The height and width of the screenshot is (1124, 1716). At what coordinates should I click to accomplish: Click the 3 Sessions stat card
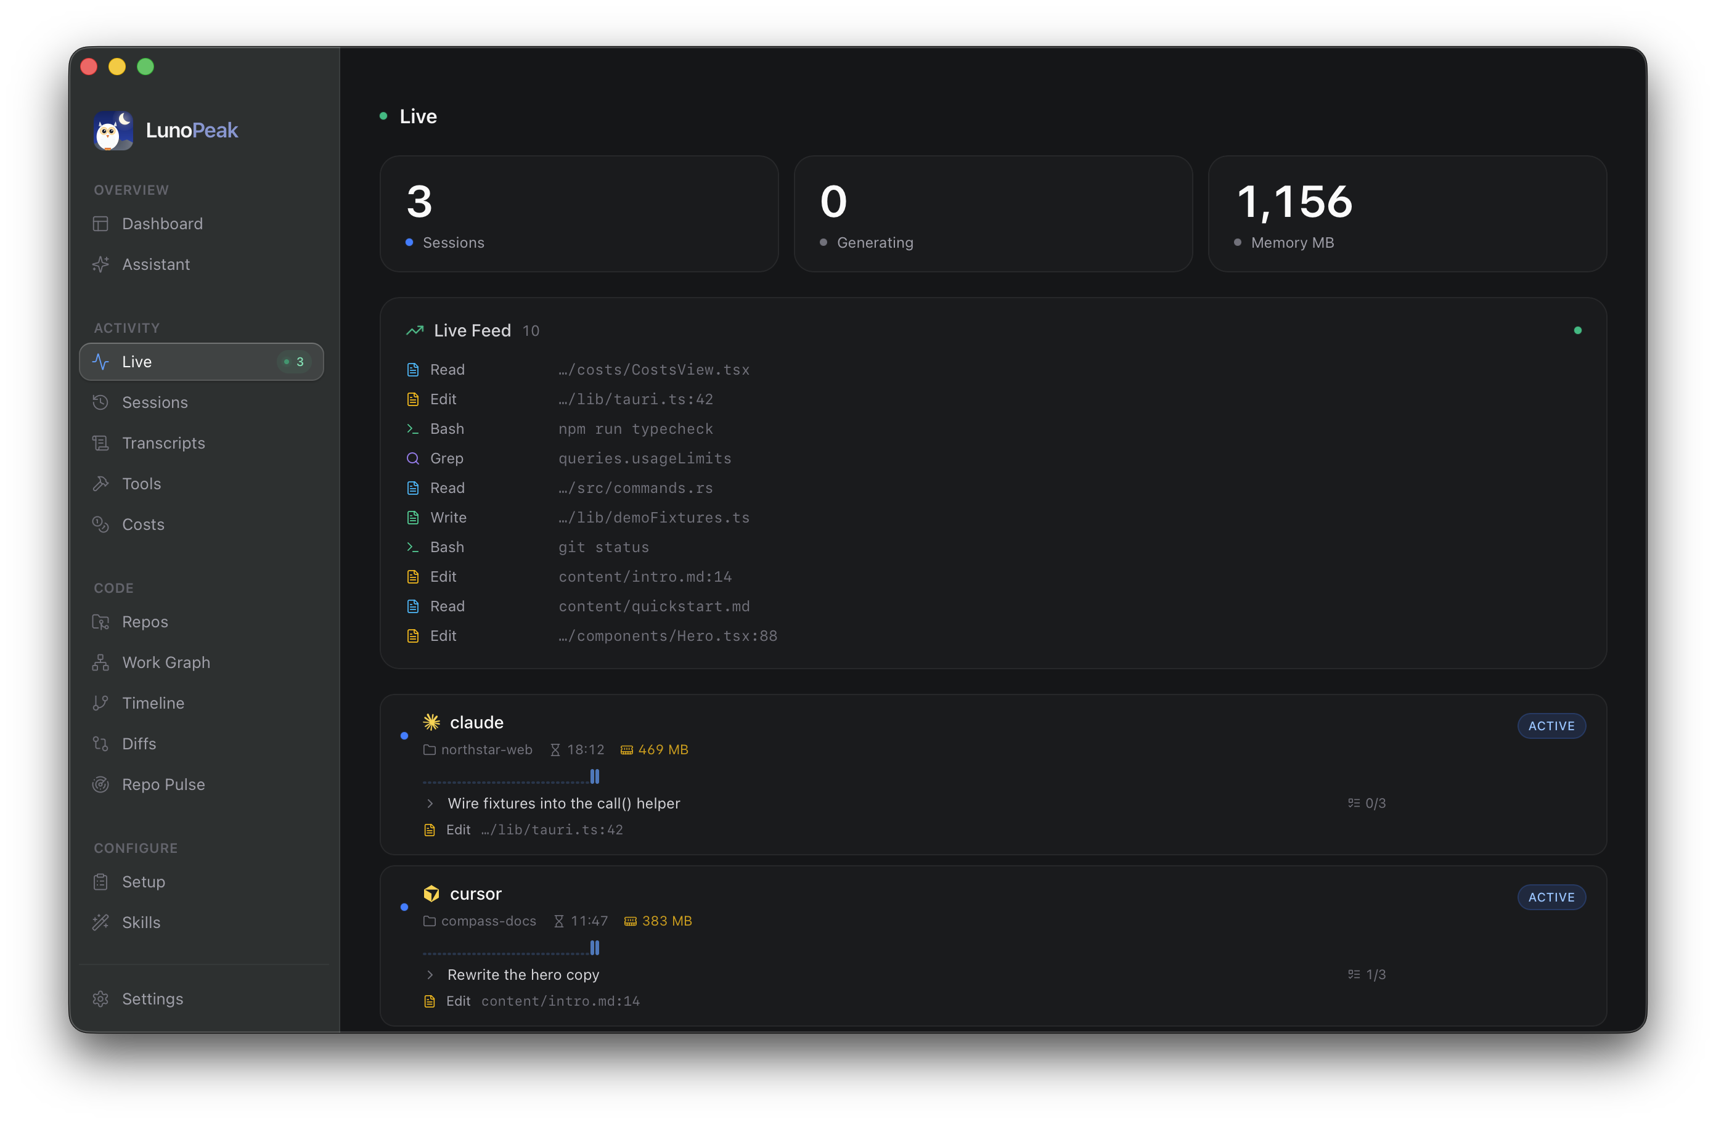[579, 213]
